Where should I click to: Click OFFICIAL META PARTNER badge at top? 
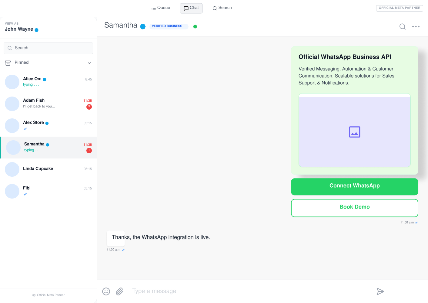coord(400,8)
